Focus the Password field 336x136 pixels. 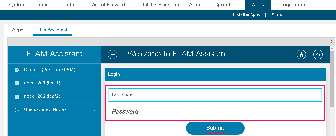(x=215, y=112)
